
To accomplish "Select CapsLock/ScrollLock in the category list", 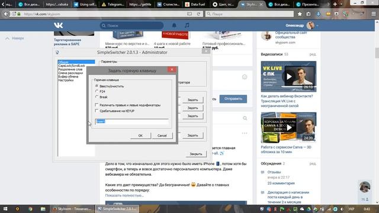I will coord(72,66).
